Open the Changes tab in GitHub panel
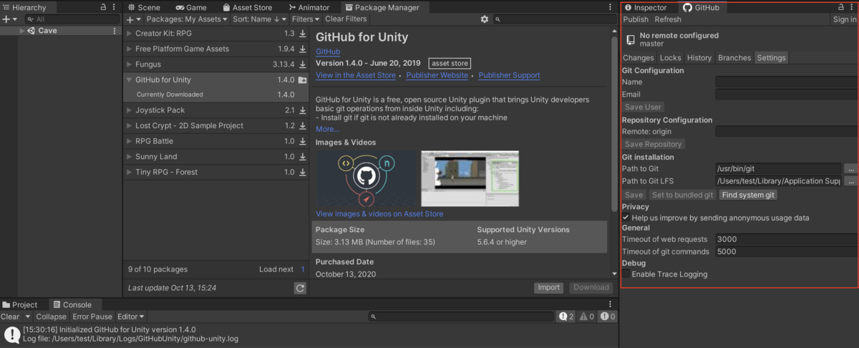Image resolution: width=859 pixels, height=348 pixels. pyautogui.click(x=639, y=58)
